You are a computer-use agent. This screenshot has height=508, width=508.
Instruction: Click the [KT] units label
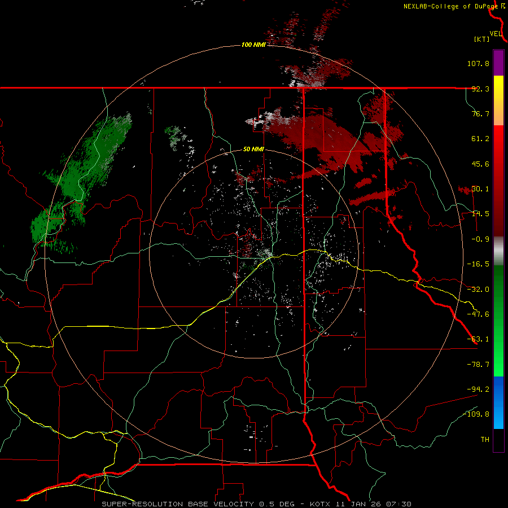(482, 39)
